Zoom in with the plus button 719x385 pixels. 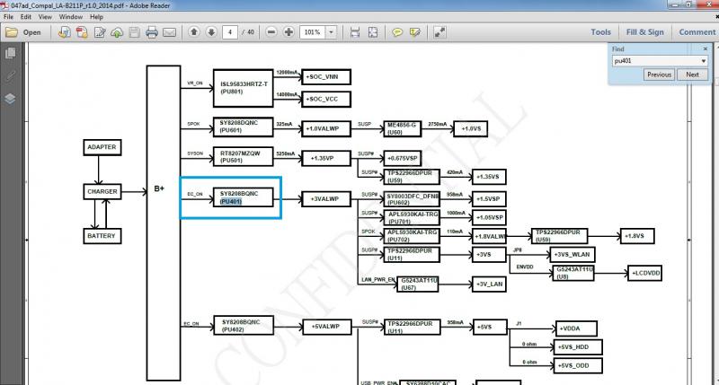pos(288,32)
